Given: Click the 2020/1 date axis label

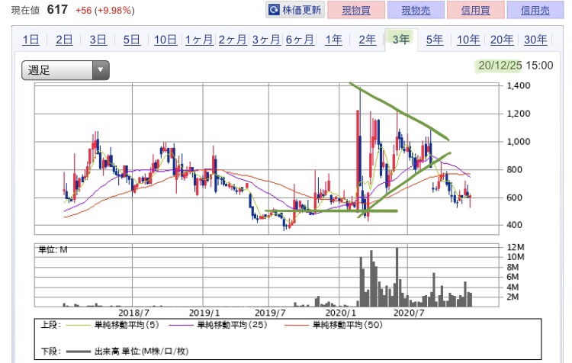Looking at the screenshot, I should [x=340, y=313].
